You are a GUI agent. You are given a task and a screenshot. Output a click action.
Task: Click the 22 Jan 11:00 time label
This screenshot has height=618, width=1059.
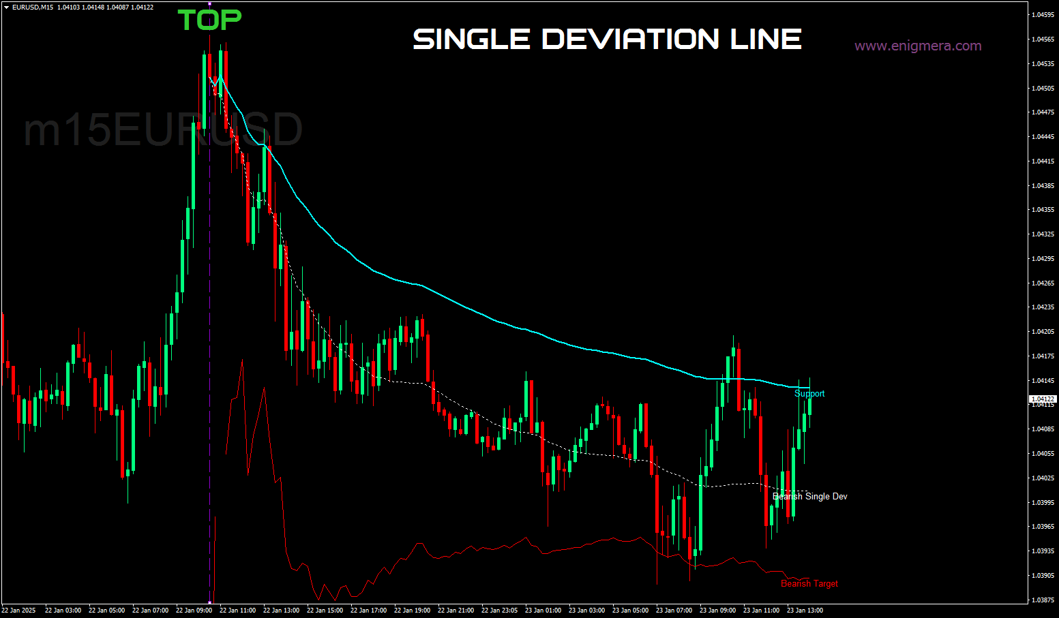coord(237,611)
